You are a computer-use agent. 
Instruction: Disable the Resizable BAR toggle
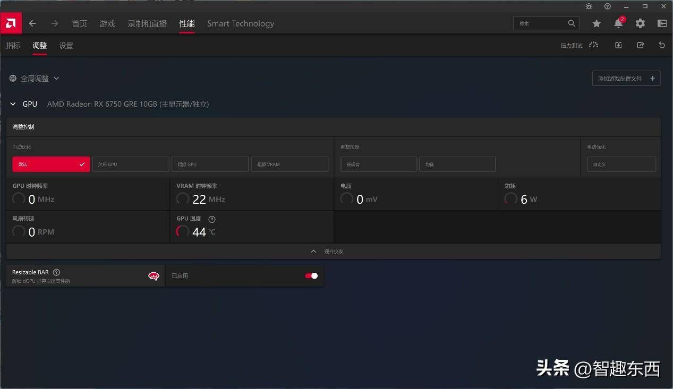coord(311,276)
